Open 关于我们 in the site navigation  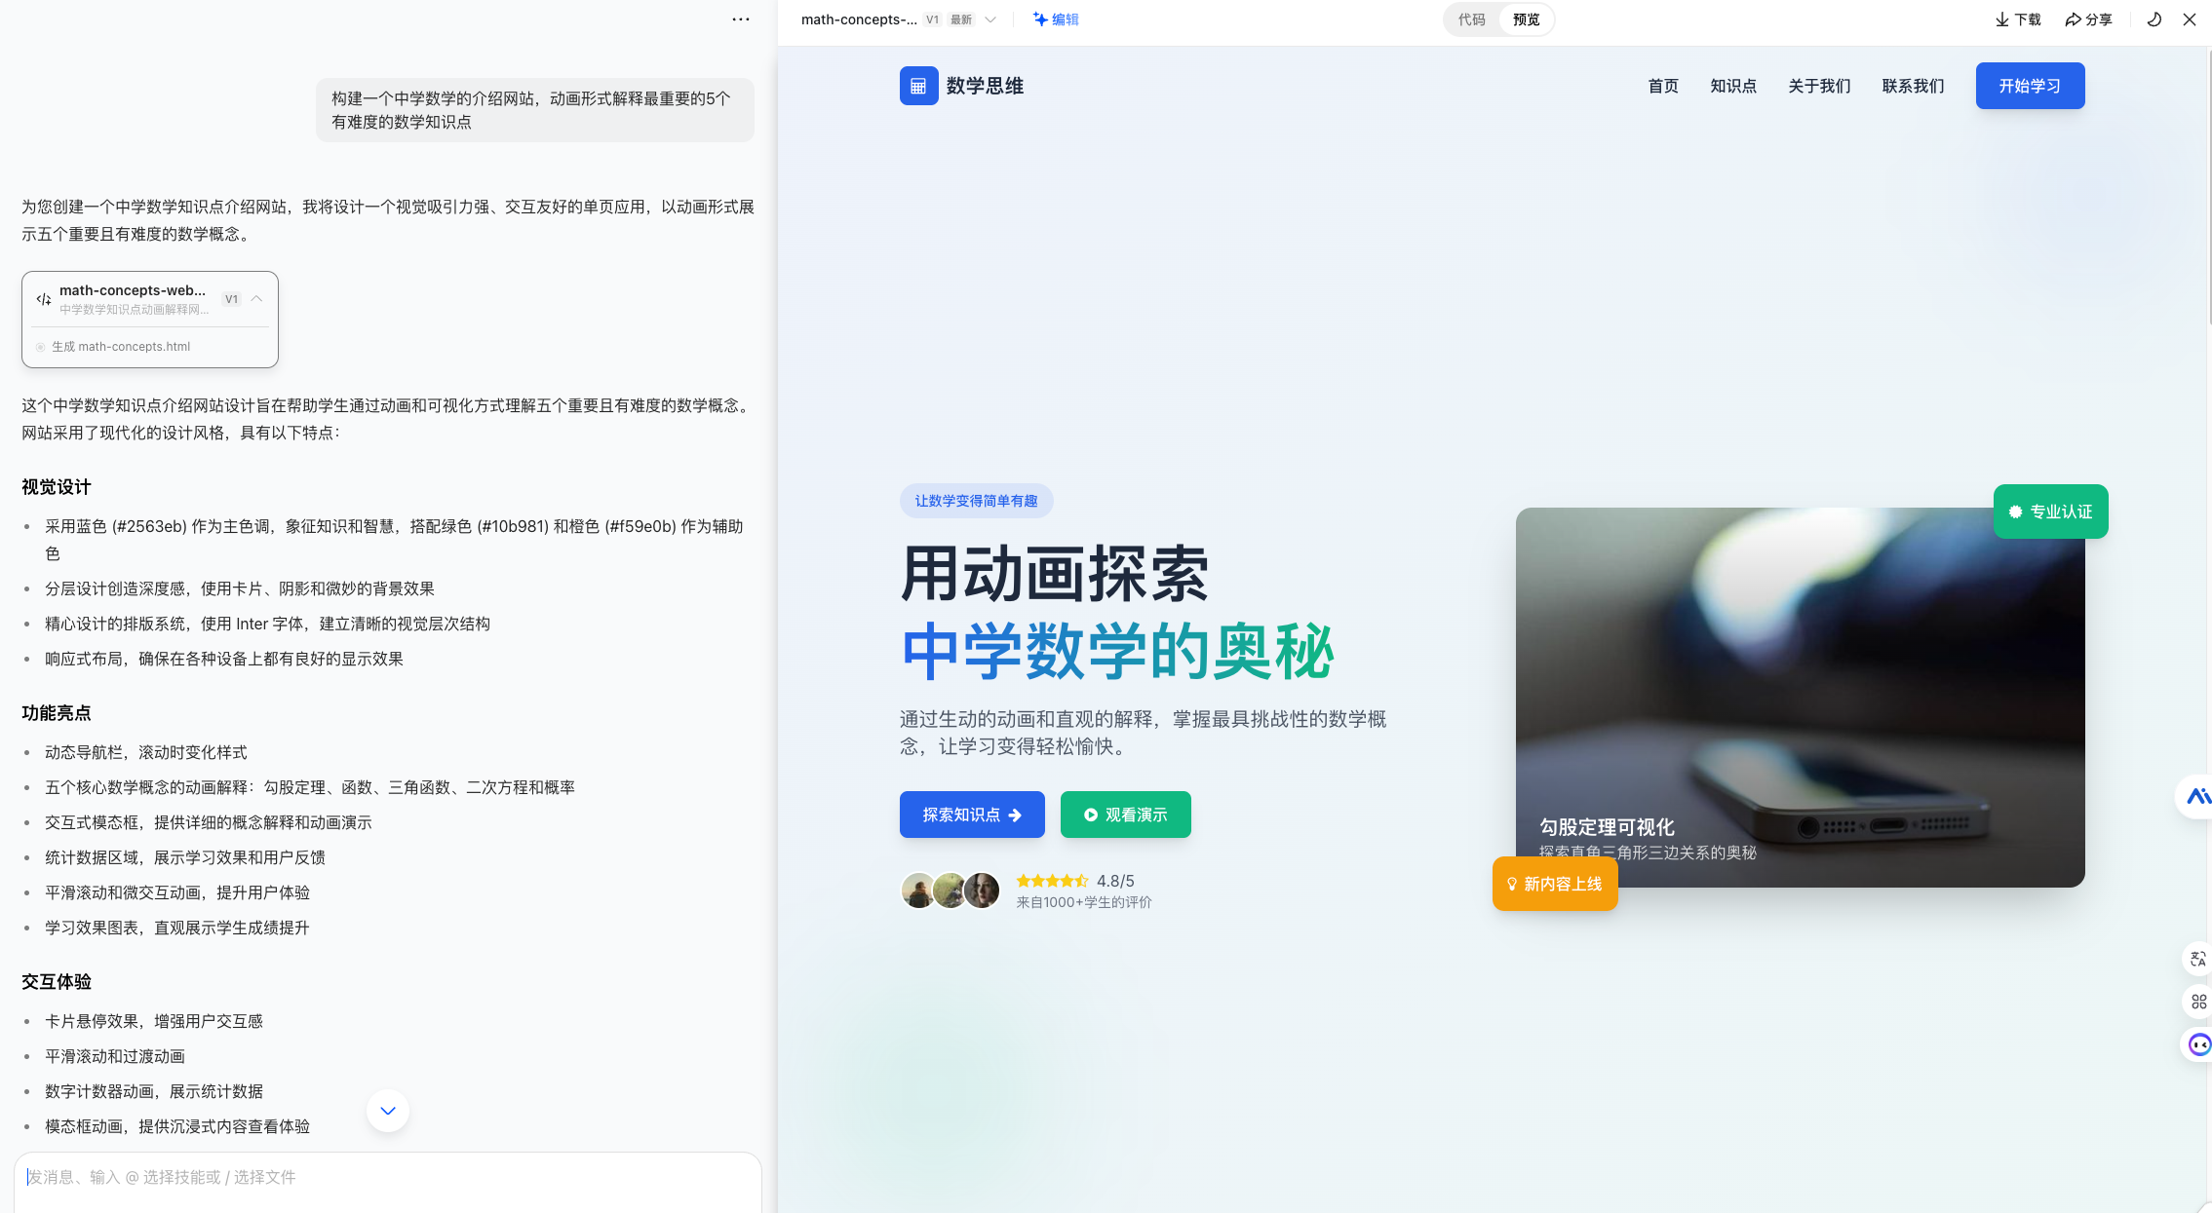click(1819, 86)
